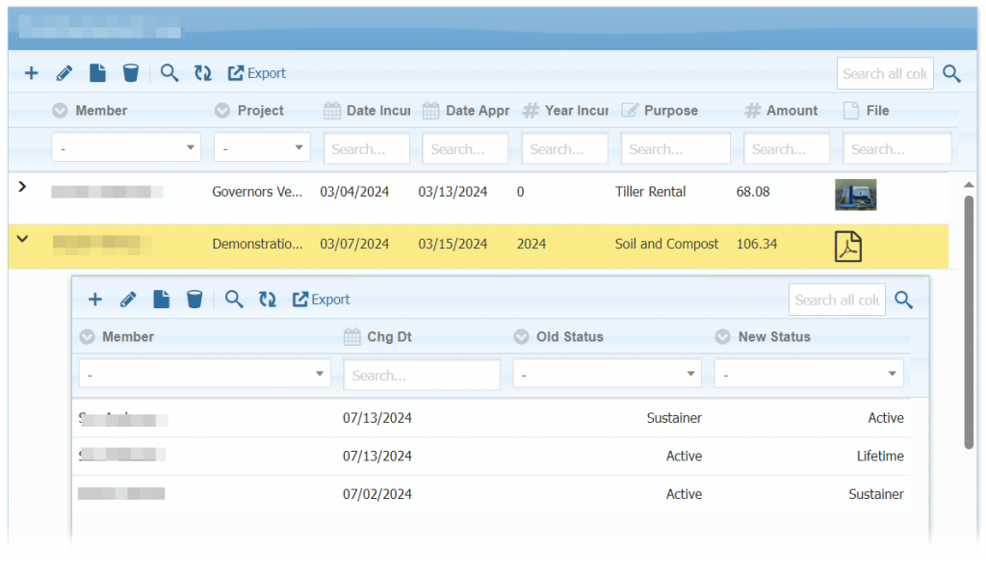This screenshot has height=576, width=986.
Task: Open the PDF file icon in Demonstration row
Action: point(847,246)
